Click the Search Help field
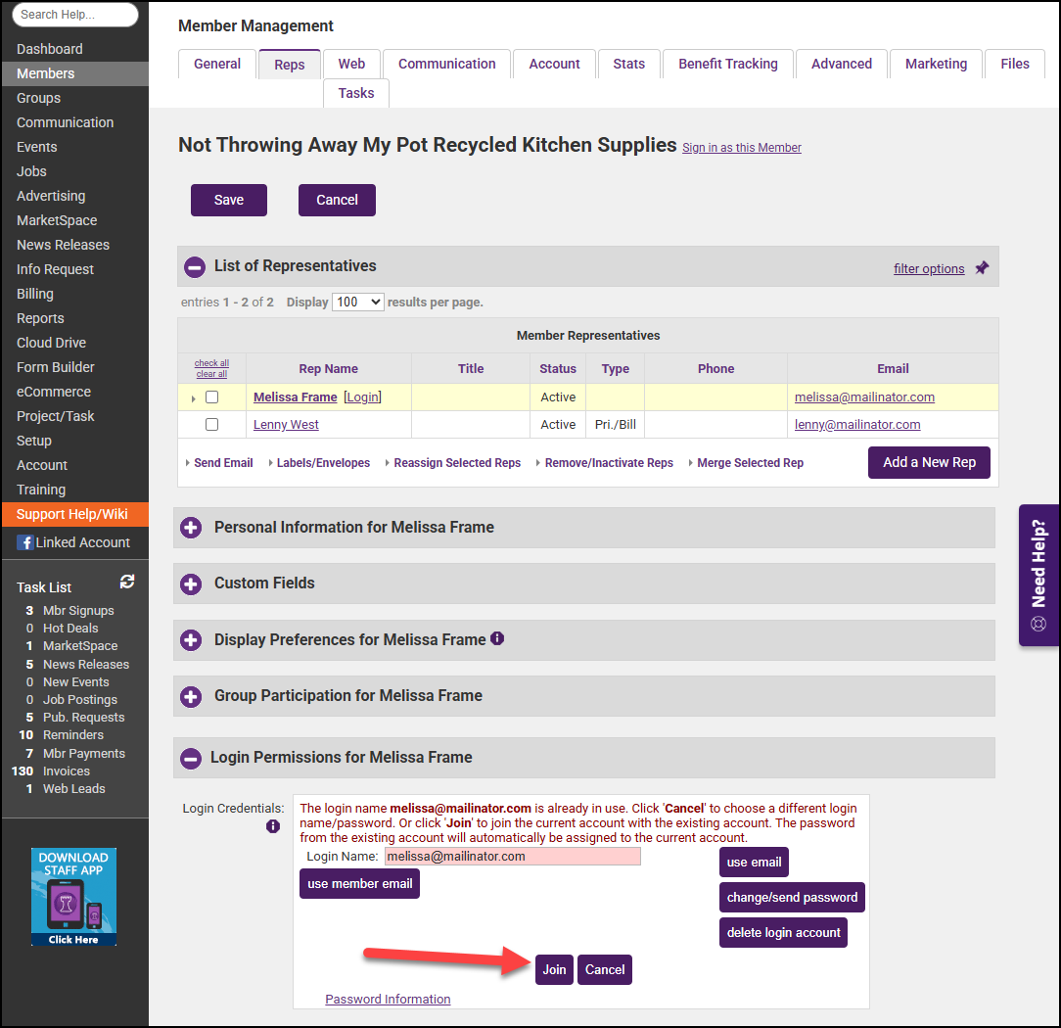The width and height of the screenshot is (1061, 1028). (75, 15)
